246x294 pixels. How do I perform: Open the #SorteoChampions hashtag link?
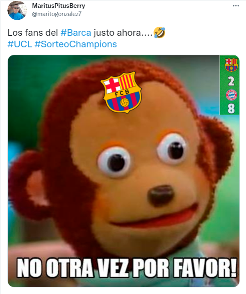(x=76, y=44)
